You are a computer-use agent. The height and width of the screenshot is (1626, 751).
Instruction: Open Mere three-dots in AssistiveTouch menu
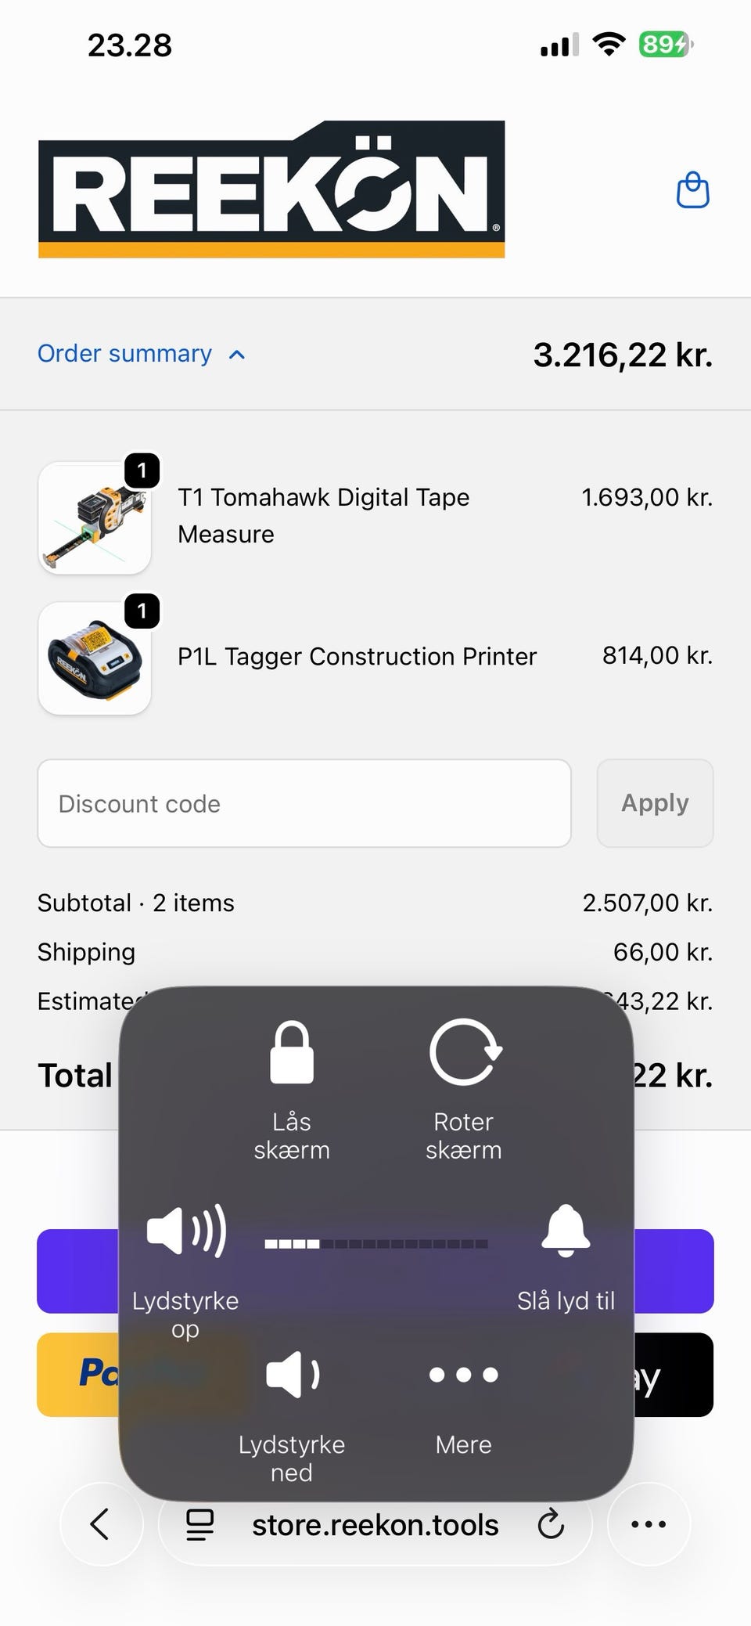pyautogui.click(x=464, y=1375)
